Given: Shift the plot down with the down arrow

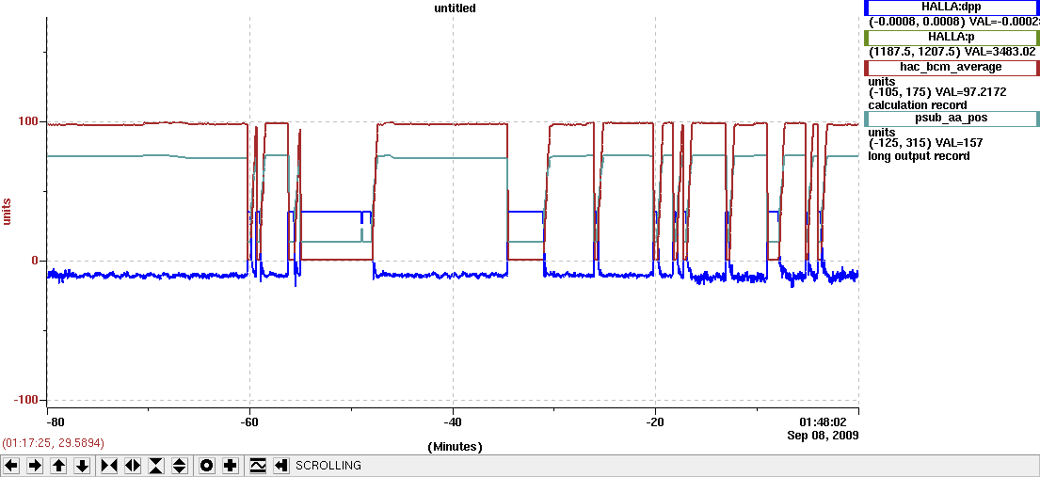Looking at the screenshot, I should tap(82, 466).
